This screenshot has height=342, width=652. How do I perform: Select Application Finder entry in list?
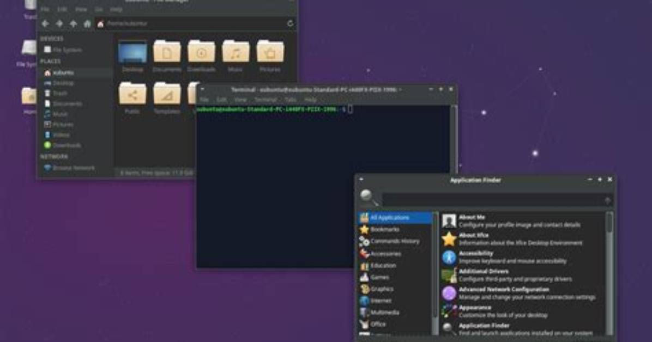pyautogui.click(x=523, y=329)
